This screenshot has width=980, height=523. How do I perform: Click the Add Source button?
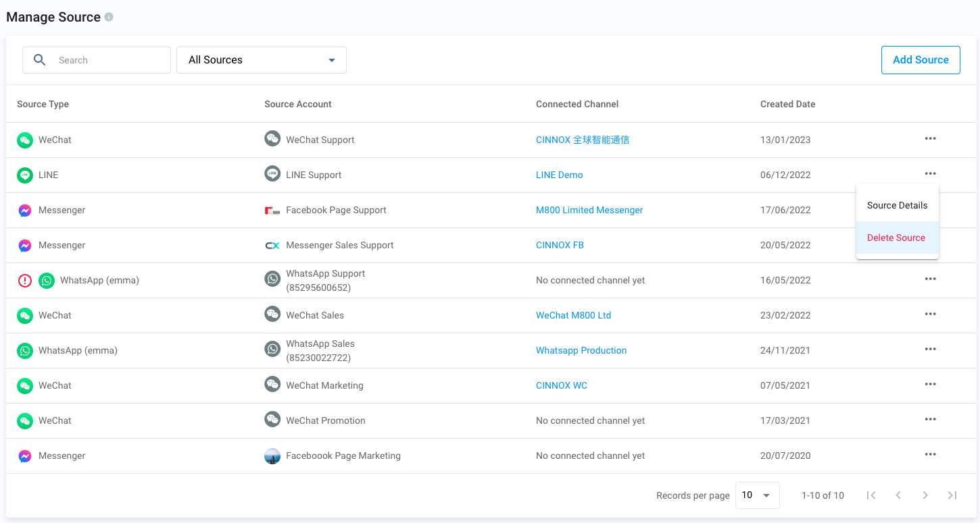[921, 60]
